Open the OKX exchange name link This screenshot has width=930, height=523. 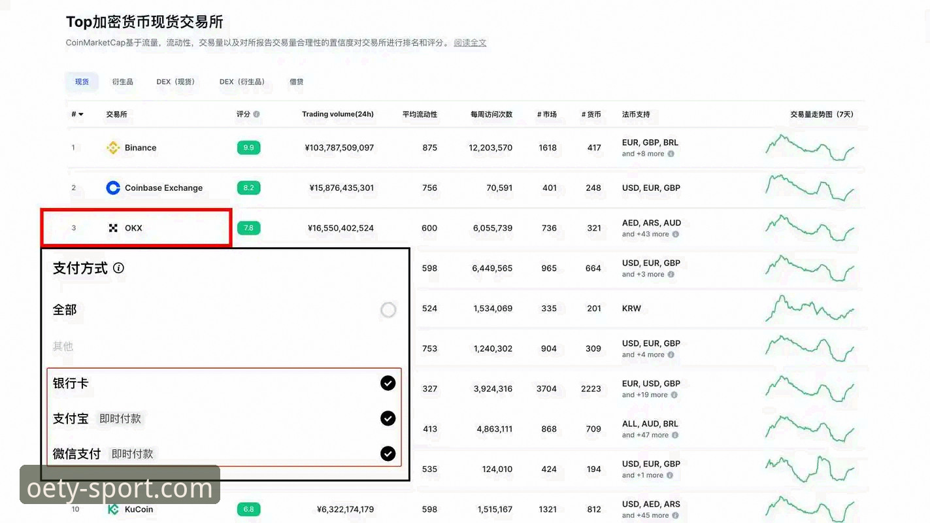click(x=133, y=228)
